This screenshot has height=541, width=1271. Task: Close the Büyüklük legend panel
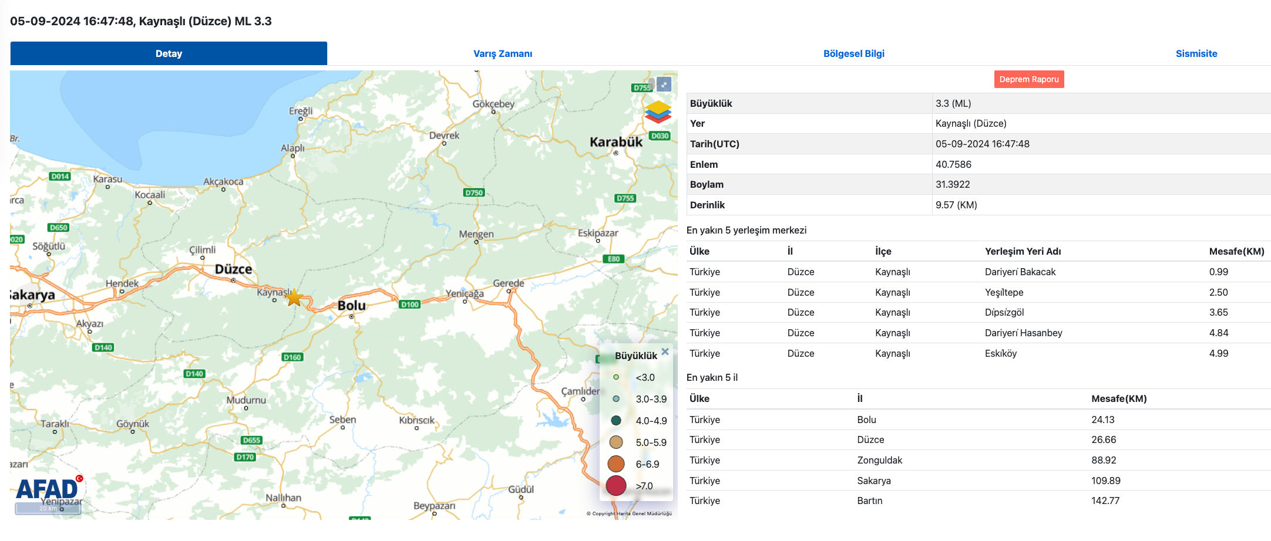665,351
